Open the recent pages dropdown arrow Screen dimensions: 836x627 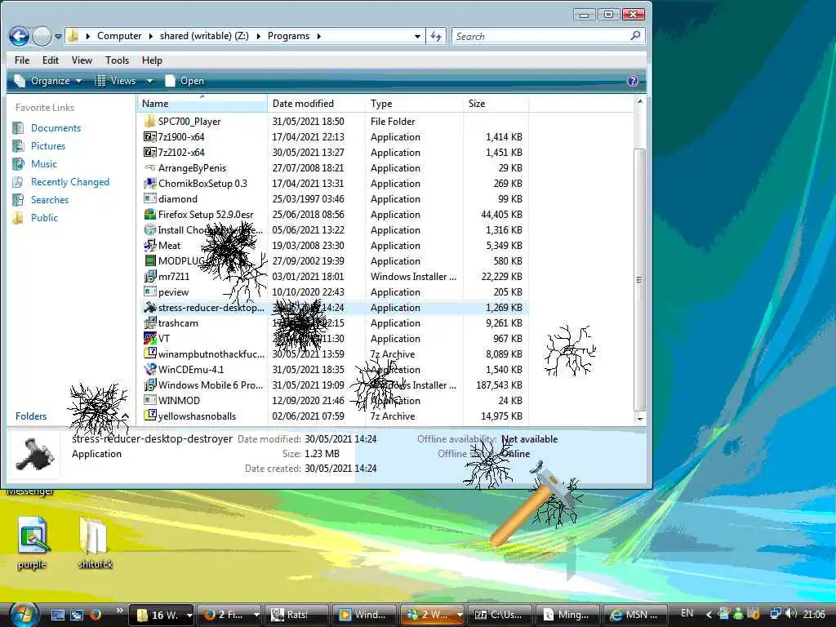pyautogui.click(x=58, y=37)
